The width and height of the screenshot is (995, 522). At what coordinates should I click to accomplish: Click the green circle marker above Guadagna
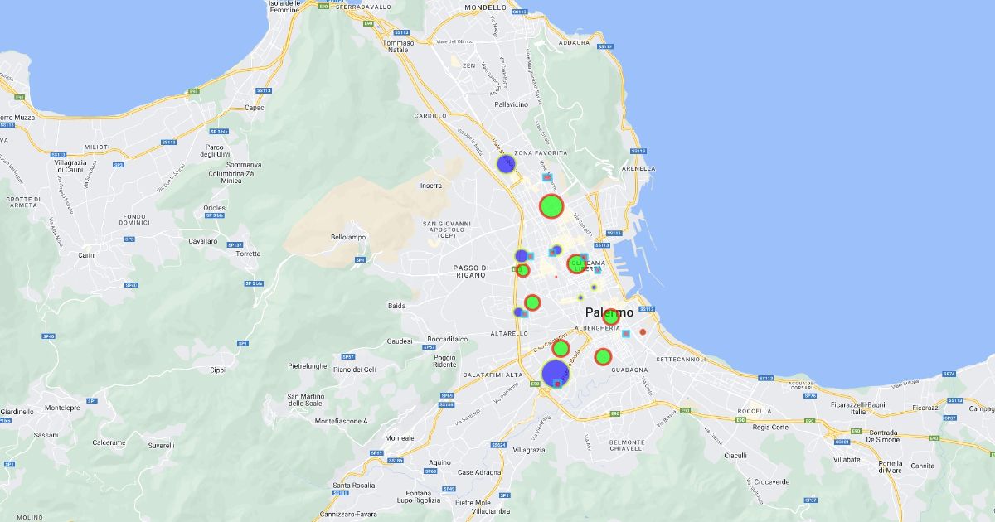click(x=603, y=357)
